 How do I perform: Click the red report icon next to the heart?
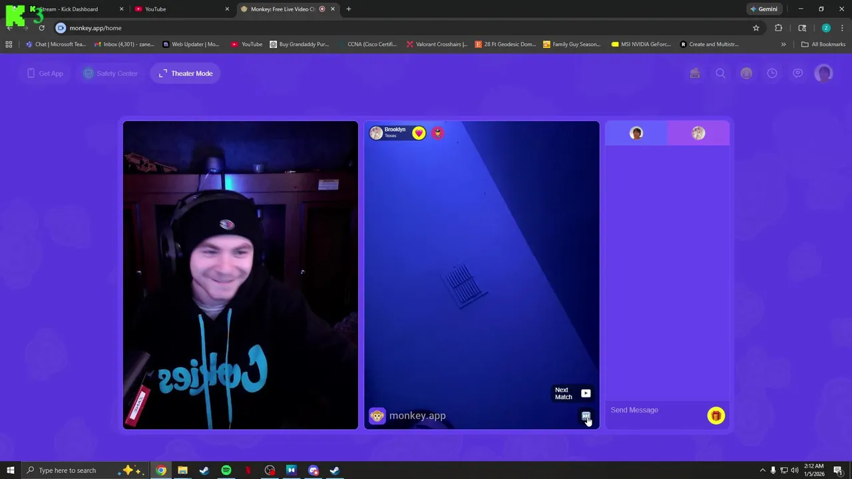(437, 133)
